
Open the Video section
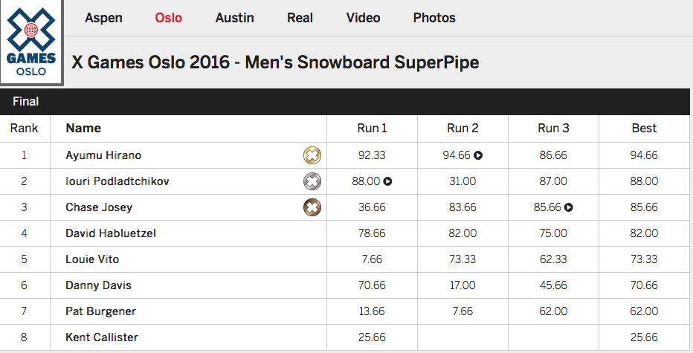[363, 18]
